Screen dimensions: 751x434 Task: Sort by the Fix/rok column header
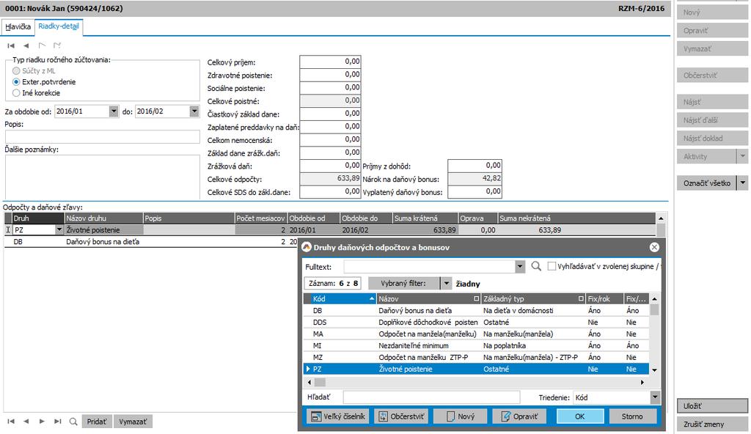click(605, 299)
